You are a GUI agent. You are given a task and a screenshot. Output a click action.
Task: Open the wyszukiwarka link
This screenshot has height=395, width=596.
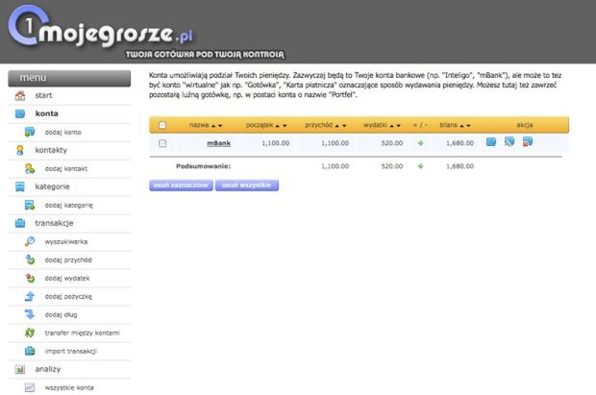point(65,242)
